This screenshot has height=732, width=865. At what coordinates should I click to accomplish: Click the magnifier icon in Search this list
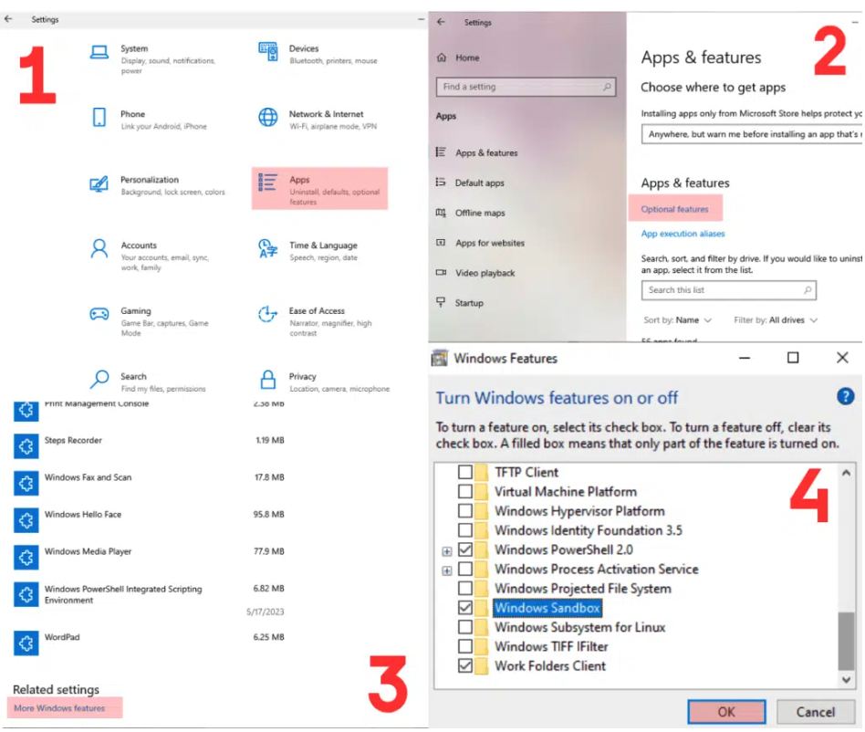pos(808,290)
